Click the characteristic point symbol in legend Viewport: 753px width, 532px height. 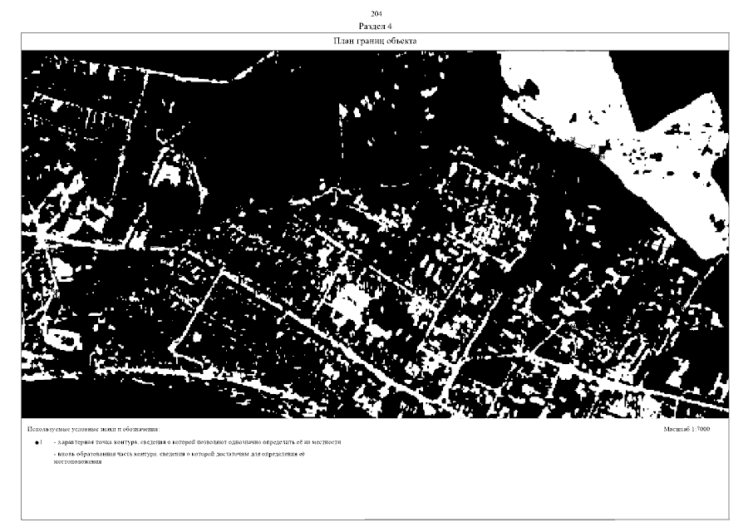[x=37, y=442]
